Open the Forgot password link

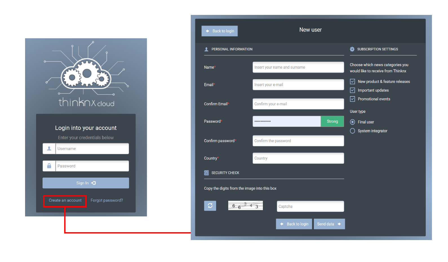(x=107, y=200)
